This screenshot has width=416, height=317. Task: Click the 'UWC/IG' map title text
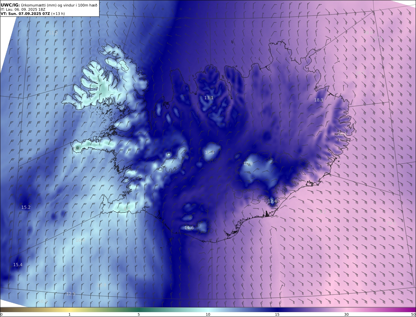pos(10,5)
